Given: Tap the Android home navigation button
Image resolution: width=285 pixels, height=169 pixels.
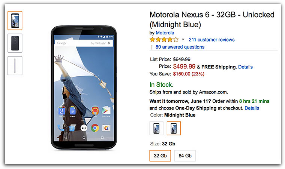Looking at the screenshot, I should pyautogui.click(x=84, y=138).
